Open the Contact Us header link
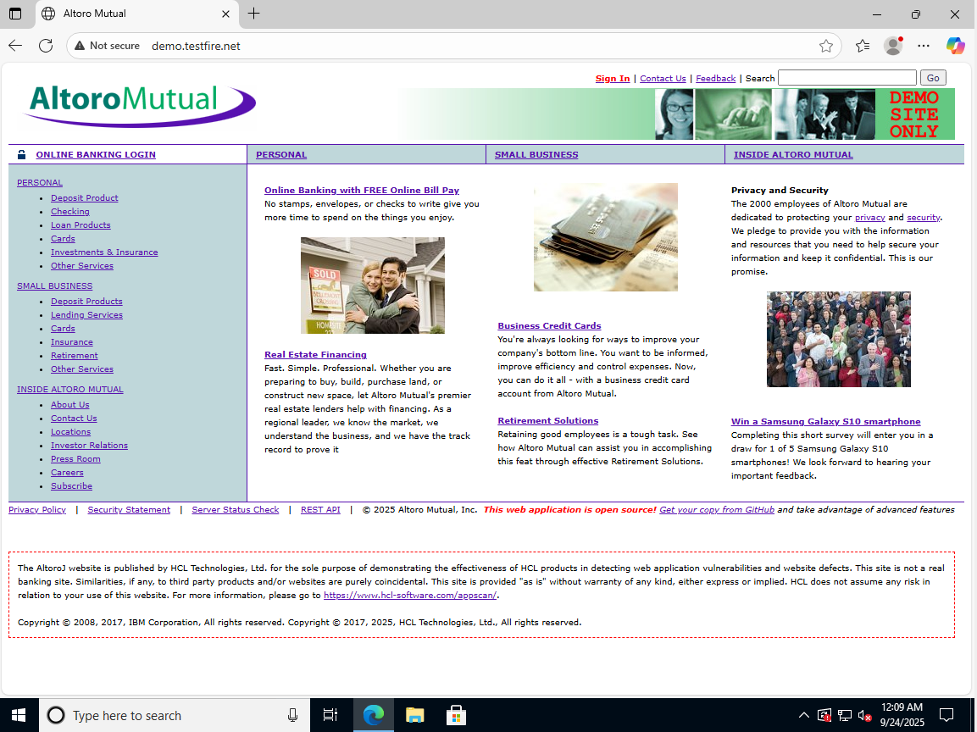This screenshot has width=977, height=732. pyautogui.click(x=663, y=79)
